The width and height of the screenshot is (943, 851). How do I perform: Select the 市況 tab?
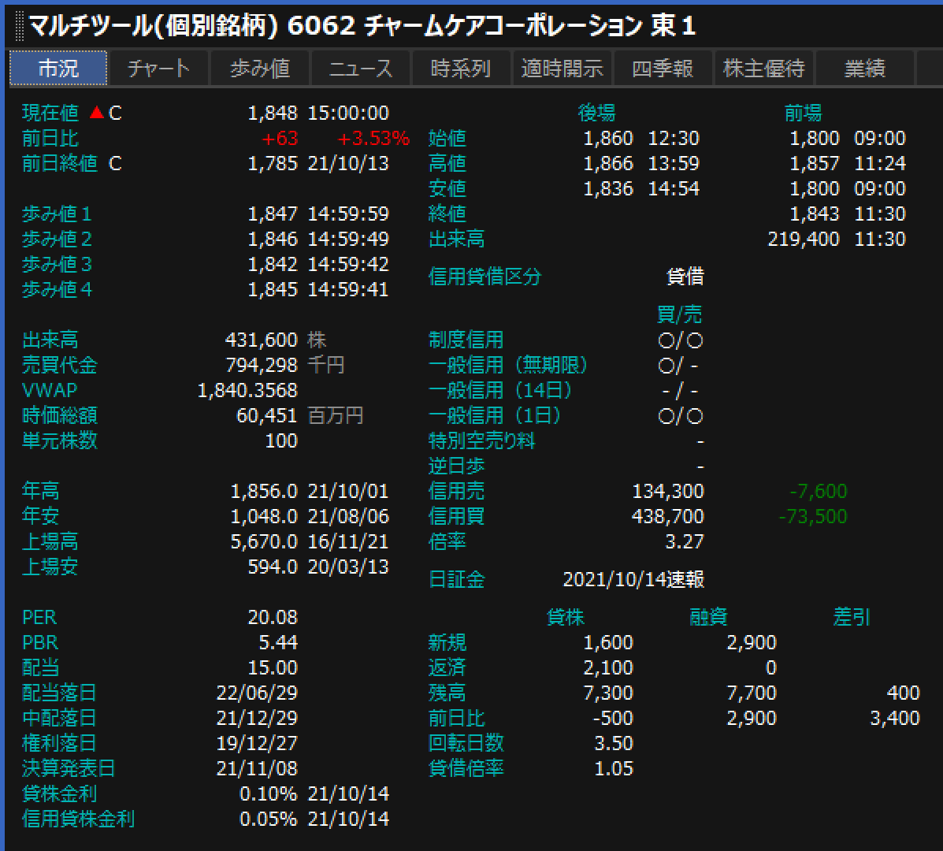coord(58,68)
